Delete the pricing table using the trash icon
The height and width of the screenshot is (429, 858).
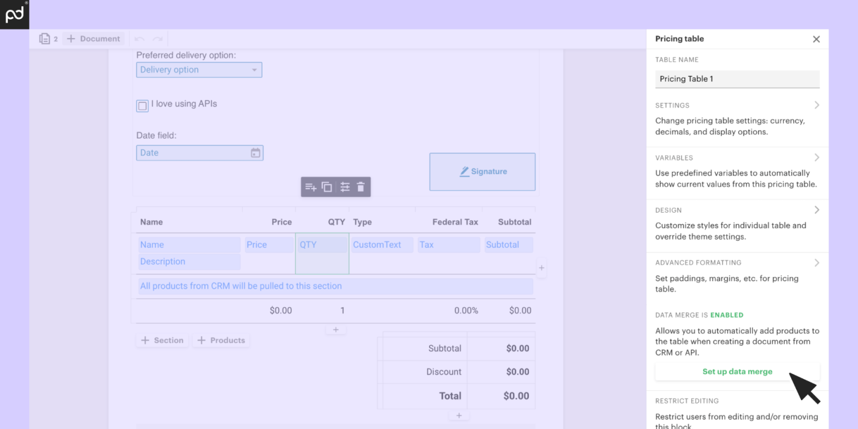[x=361, y=187]
